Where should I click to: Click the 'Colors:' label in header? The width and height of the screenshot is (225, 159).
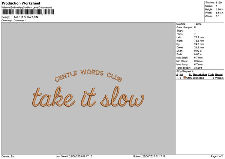209,6
